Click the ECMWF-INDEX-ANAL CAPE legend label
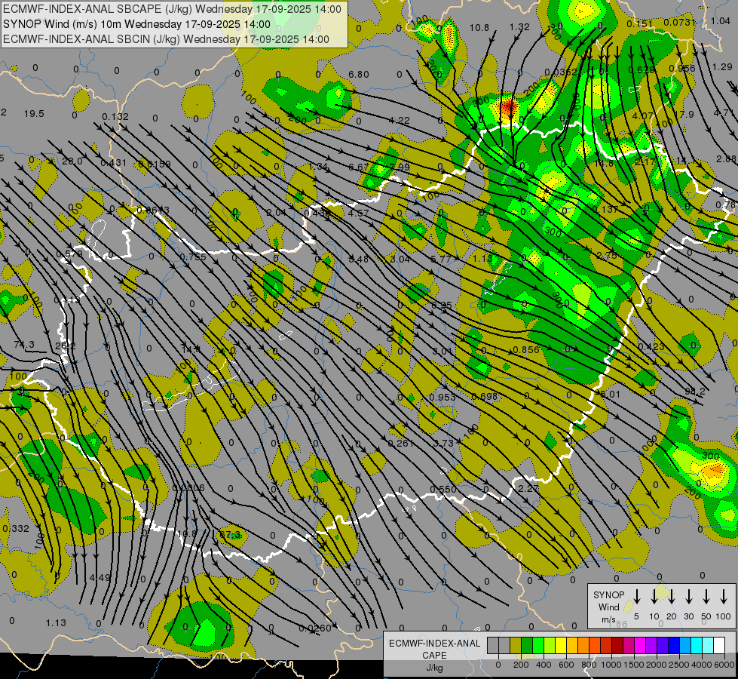Viewport: 738px width, 679px height. pos(433,649)
